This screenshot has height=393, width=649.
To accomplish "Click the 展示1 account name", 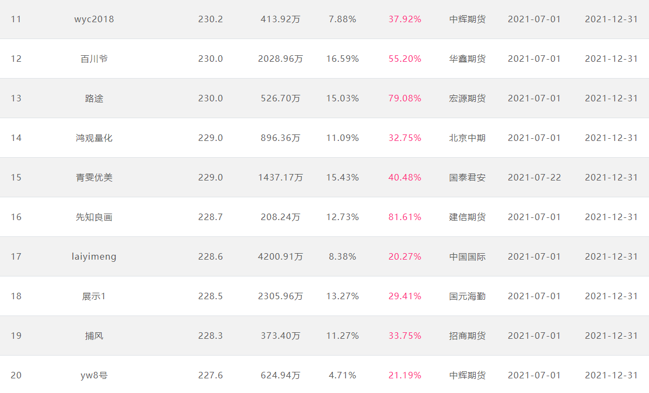I will [94, 297].
